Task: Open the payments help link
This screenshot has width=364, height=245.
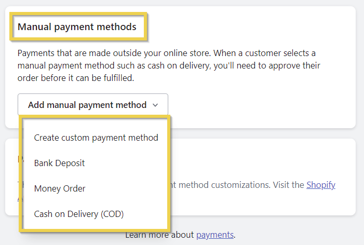Action: (215, 235)
